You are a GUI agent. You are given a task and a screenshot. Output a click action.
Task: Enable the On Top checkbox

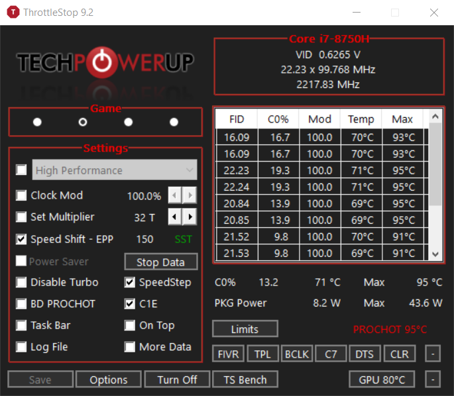tap(130, 325)
